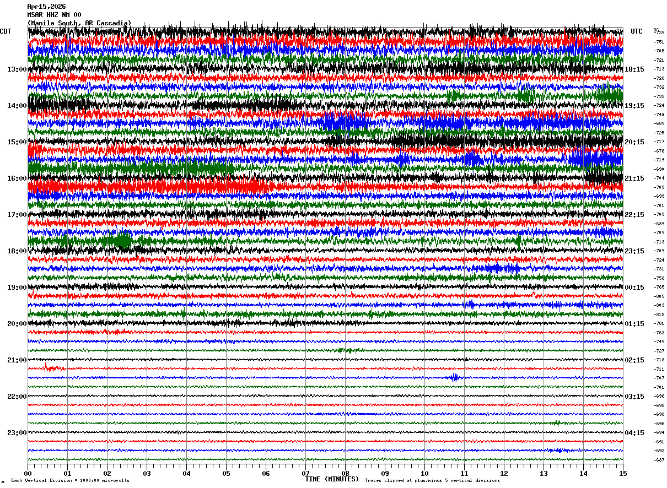Click the 18:15 UTC time label
The height and width of the screenshot is (488, 667).
(x=634, y=69)
